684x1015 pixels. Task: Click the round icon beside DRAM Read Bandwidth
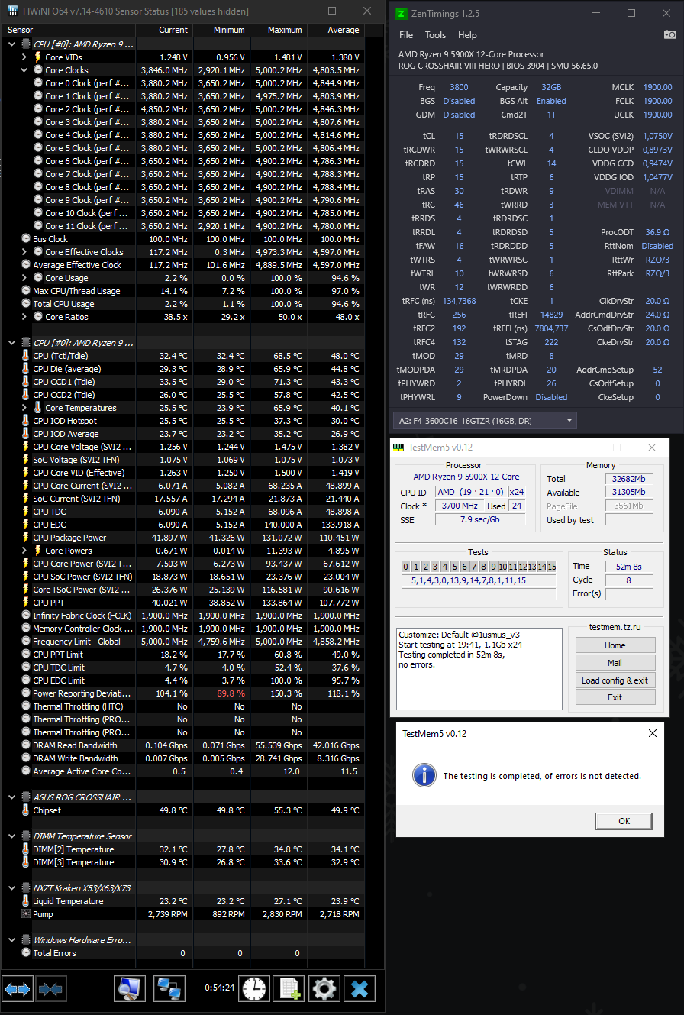click(25, 745)
